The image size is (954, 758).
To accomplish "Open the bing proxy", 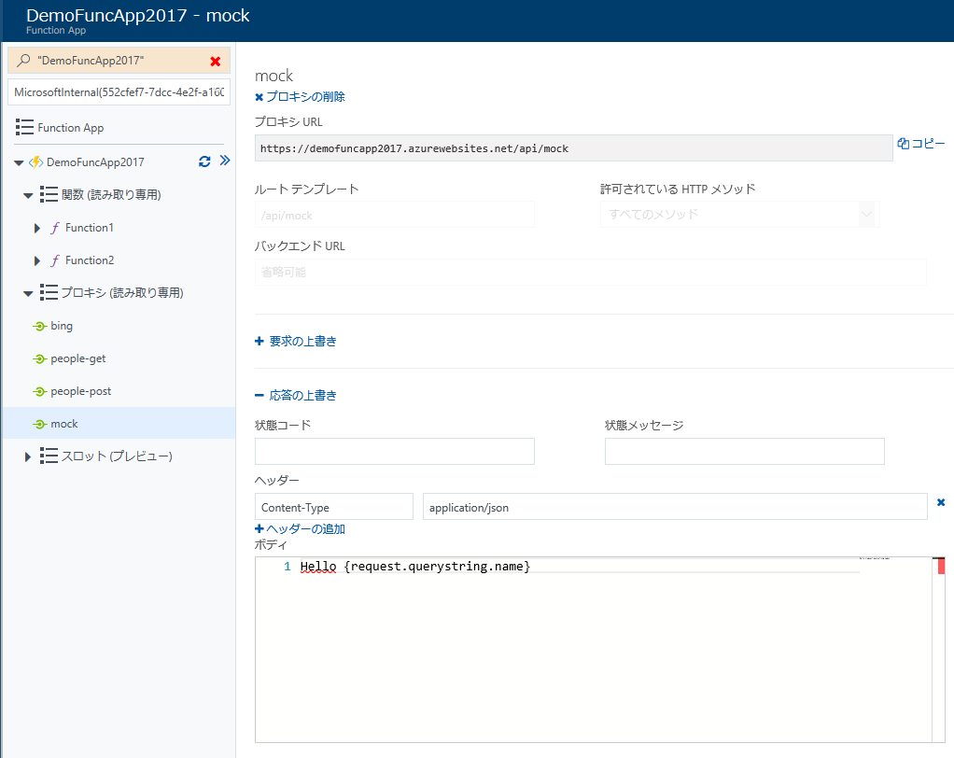I will tap(62, 326).
